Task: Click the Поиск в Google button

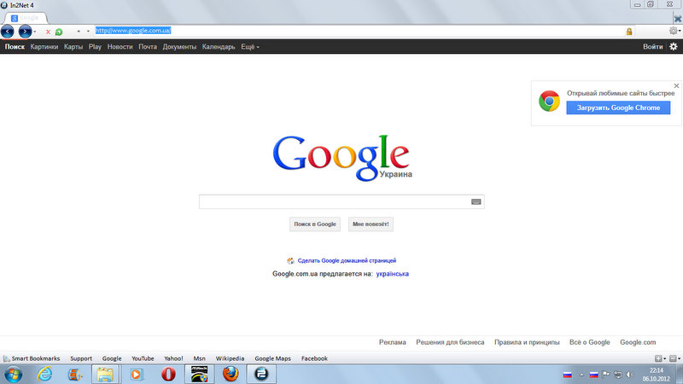Action: click(315, 224)
